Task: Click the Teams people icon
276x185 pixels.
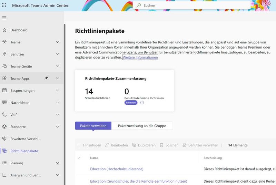Action: click(4, 42)
